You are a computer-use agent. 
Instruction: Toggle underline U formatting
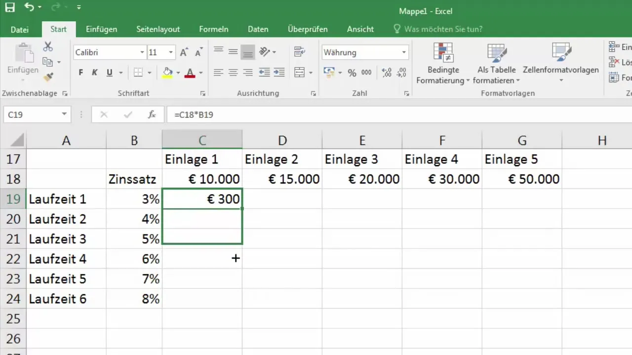pos(109,72)
